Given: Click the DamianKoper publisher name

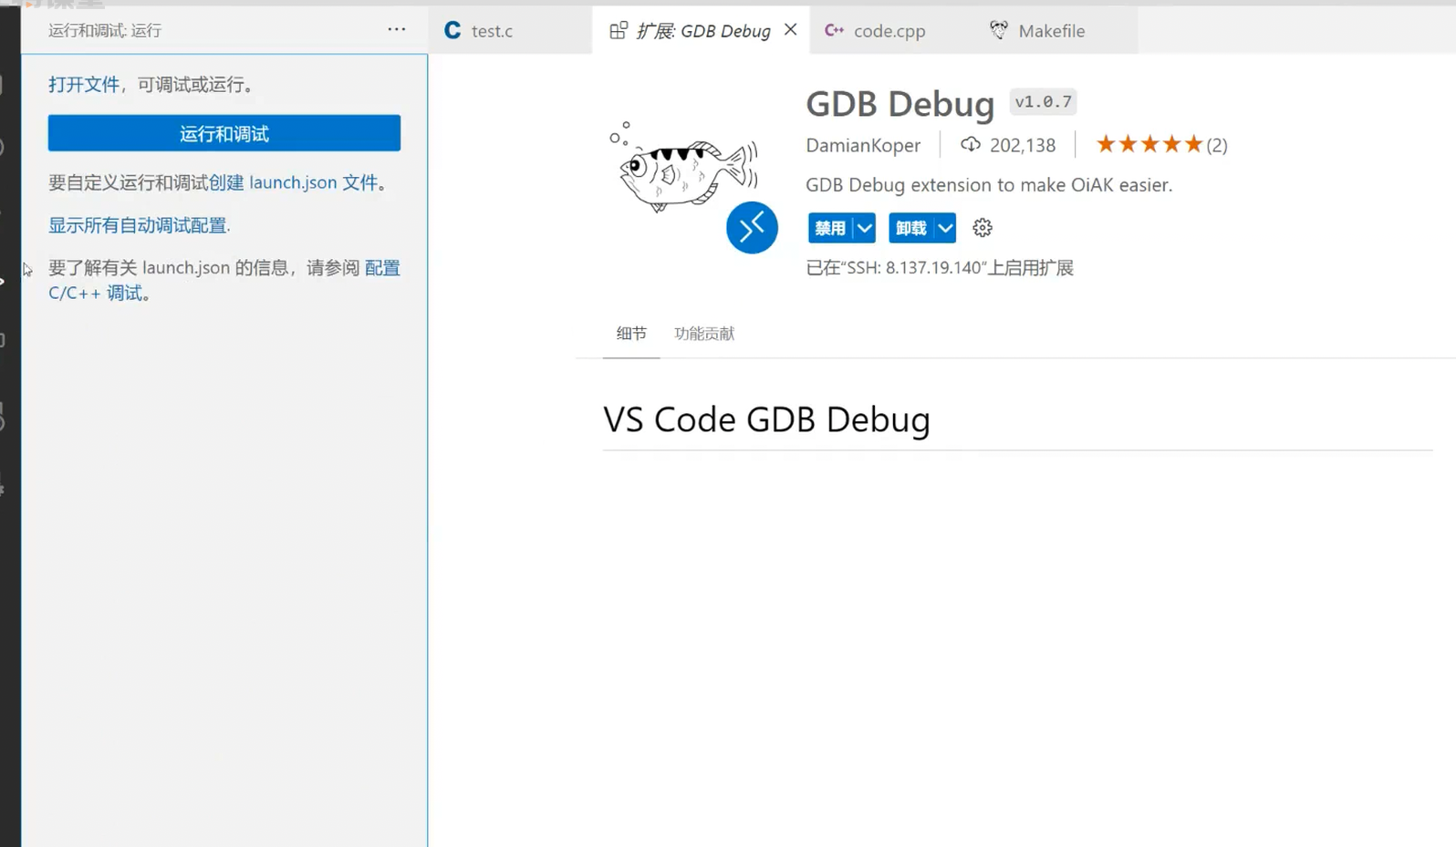Looking at the screenshot, I should pos(863,146).
